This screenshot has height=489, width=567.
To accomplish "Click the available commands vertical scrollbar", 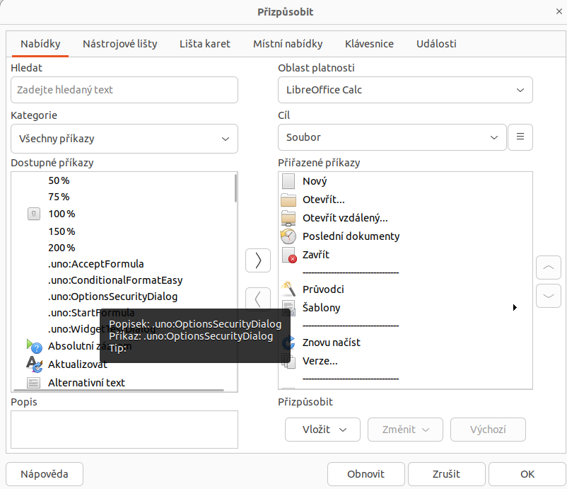I will tap(235, 188).
